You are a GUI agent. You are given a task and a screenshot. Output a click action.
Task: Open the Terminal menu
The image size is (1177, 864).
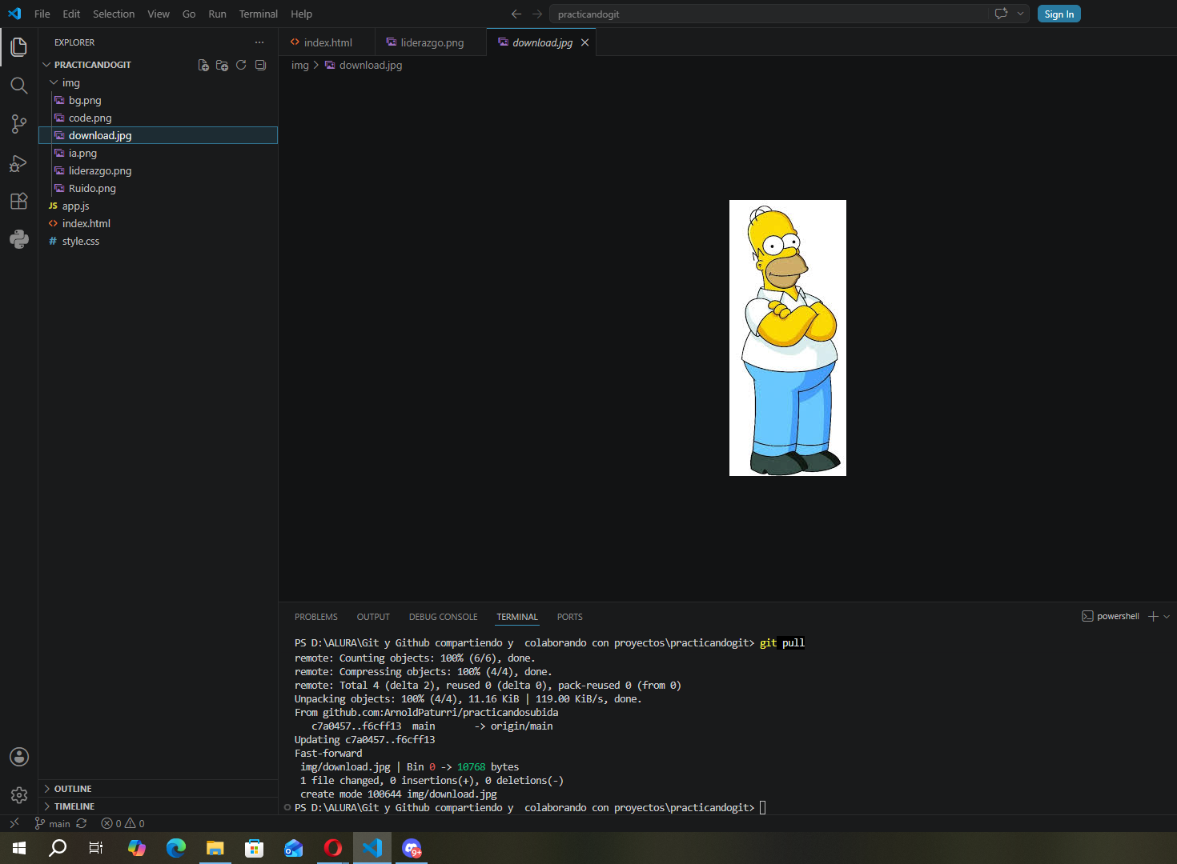259,14
